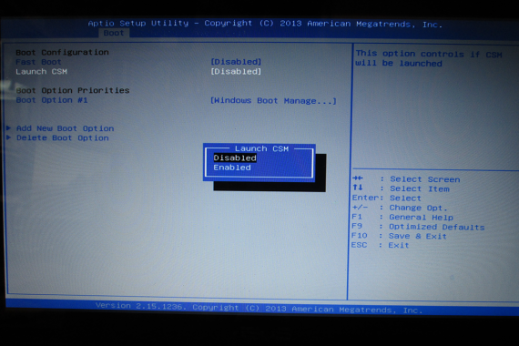Viewport: 519px width, 346px height.
Task: Click the arrow beside Delete Boot Option
Action: 9,137
